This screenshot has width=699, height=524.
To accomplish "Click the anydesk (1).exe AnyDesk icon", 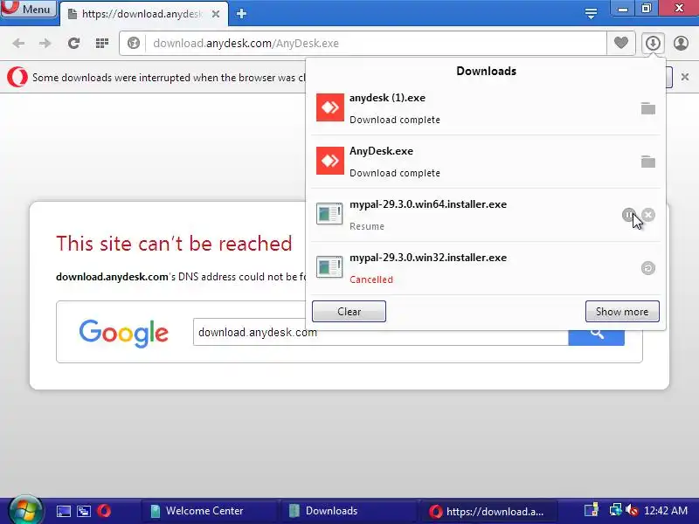I will [330, 107].
